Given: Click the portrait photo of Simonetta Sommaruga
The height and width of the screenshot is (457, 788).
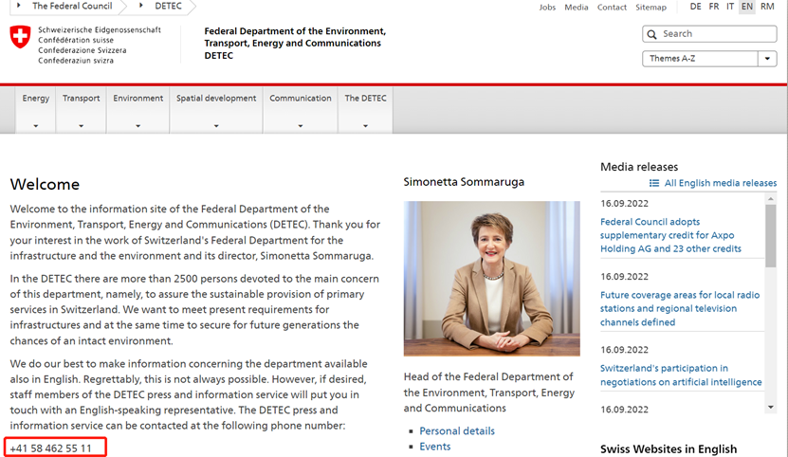Looking at the screenshot, I should (491, 279).
